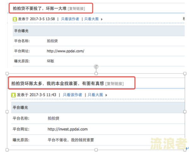Click the arrow after 只看大图 in the 13:58 post
Viewport: 189px width, 153px height.
[x=102, y=19]
